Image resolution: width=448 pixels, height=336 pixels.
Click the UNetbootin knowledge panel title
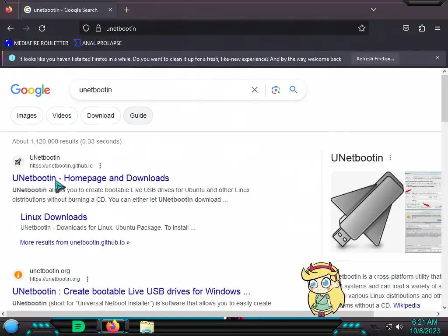(x=357, y=158)
